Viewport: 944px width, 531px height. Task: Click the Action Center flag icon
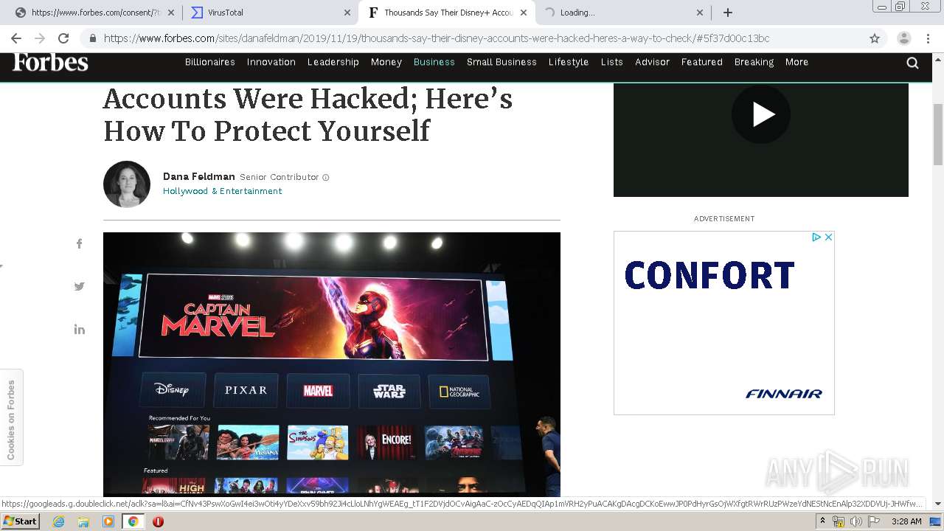click(874, 521)
